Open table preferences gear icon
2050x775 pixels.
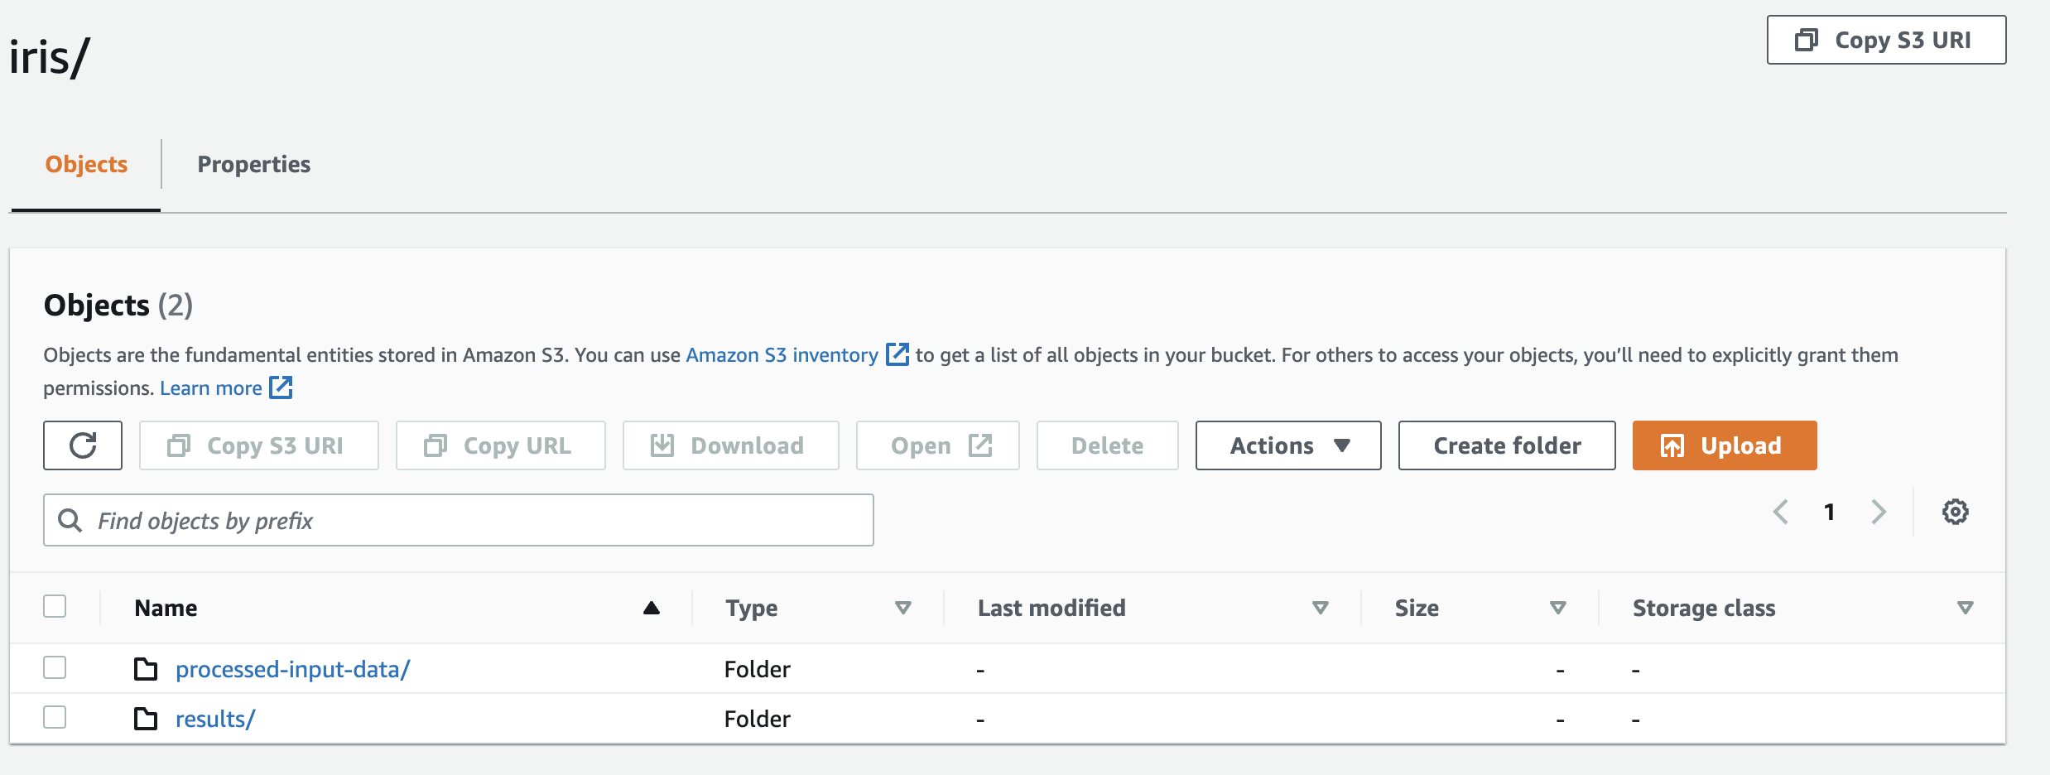pos(1955,512)
